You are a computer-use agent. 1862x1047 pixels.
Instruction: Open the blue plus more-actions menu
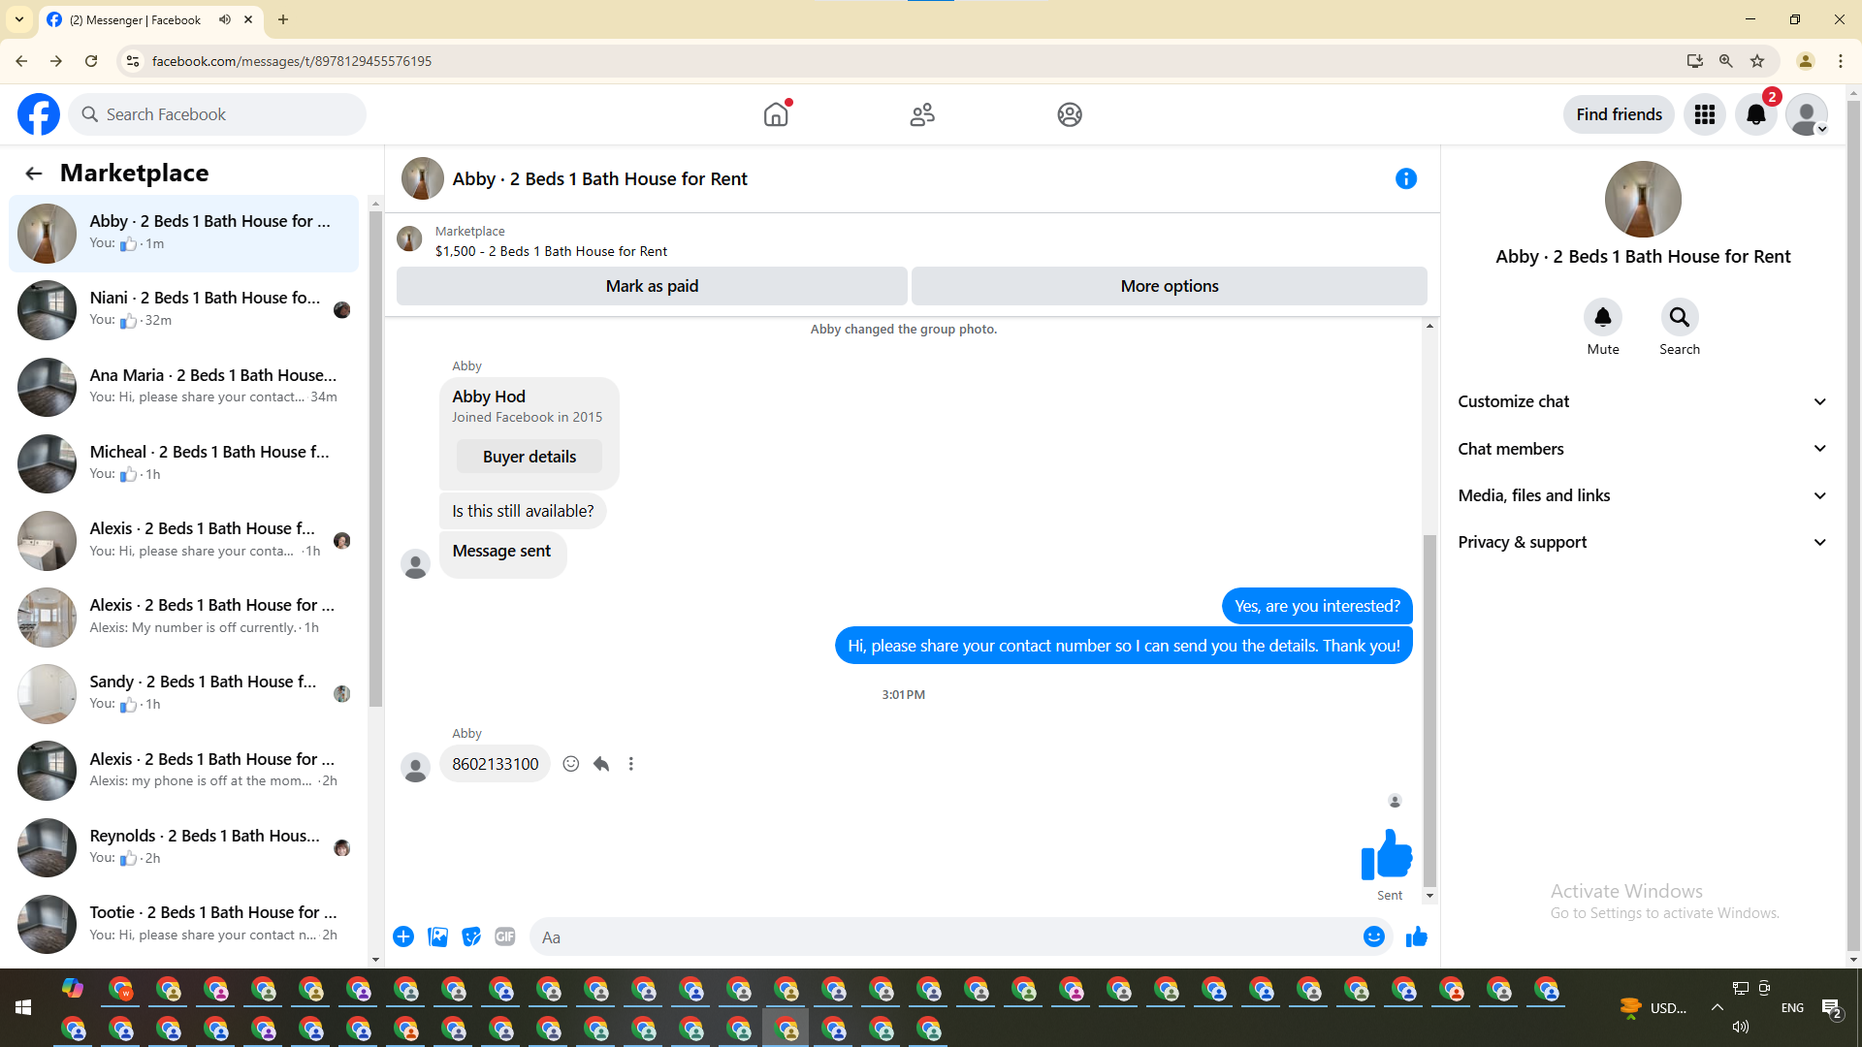tap(403, 936)
